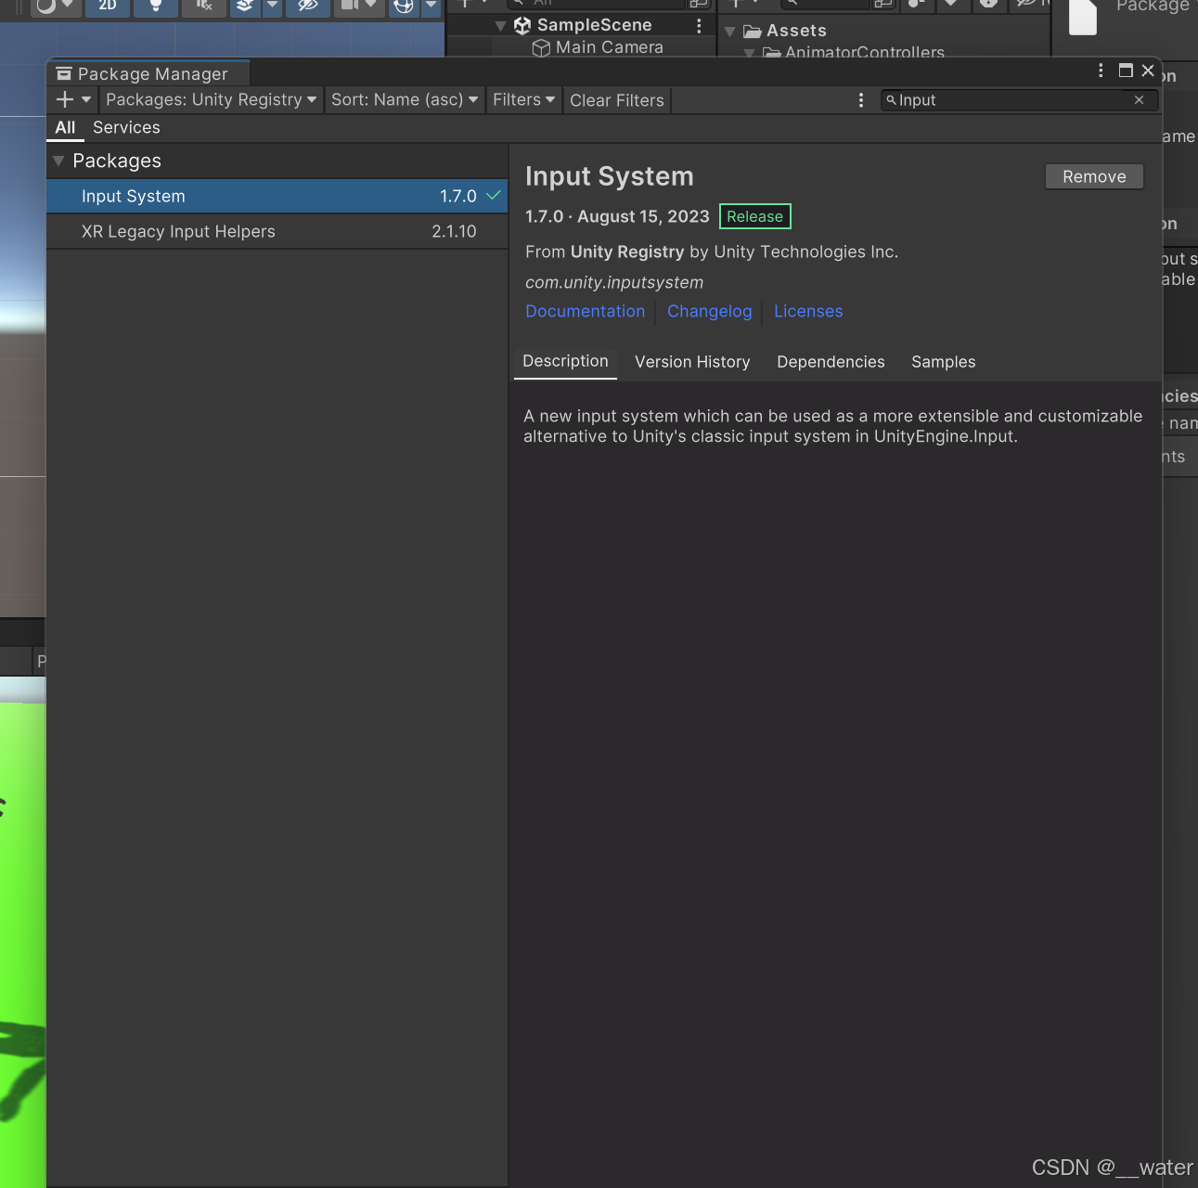Click the Clear Filters button

pyautogui.click(x=617, y=100)
